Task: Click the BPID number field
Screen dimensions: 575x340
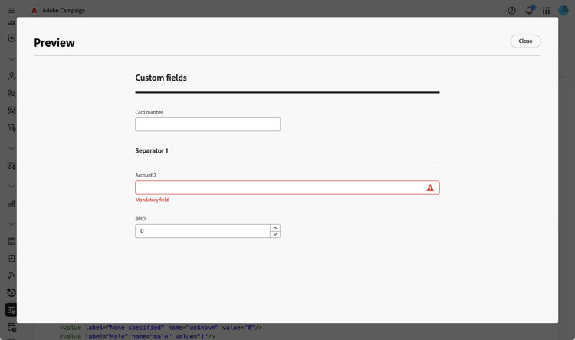Action: pyautogui.click(x=202, y=231)
